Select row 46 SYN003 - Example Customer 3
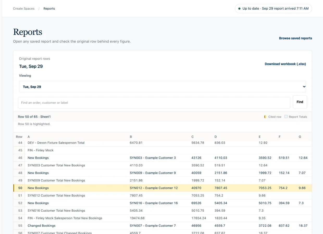 coord(163,158)
